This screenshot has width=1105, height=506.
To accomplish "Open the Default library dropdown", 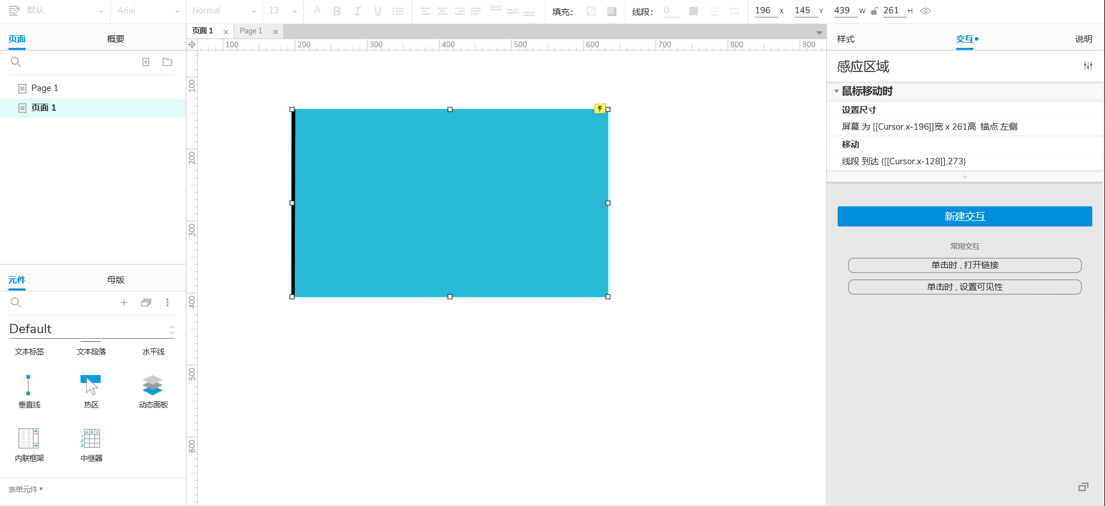I will click(92, 329).
